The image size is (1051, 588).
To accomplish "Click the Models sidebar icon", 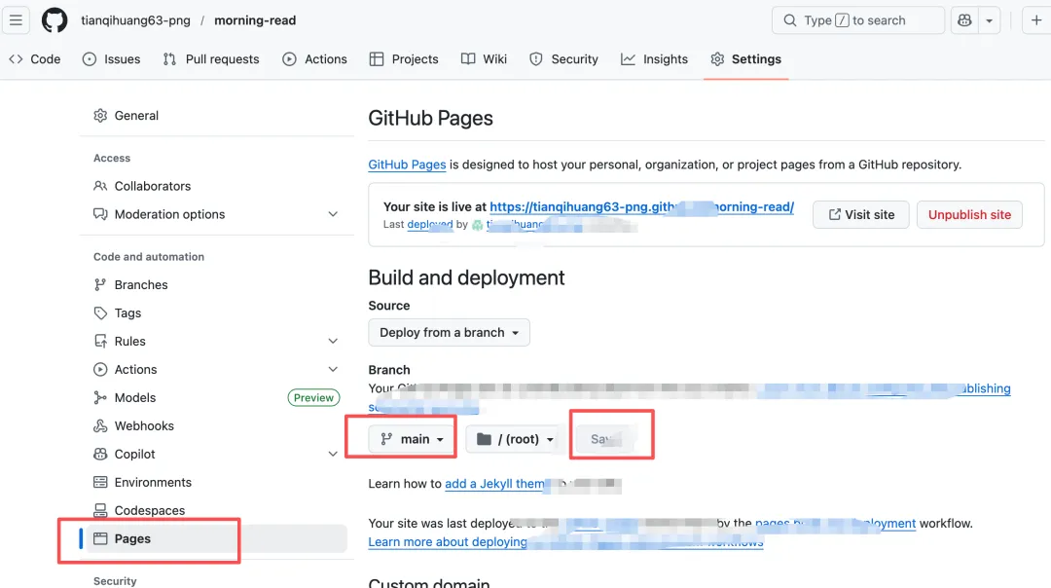I will [100, 397].
